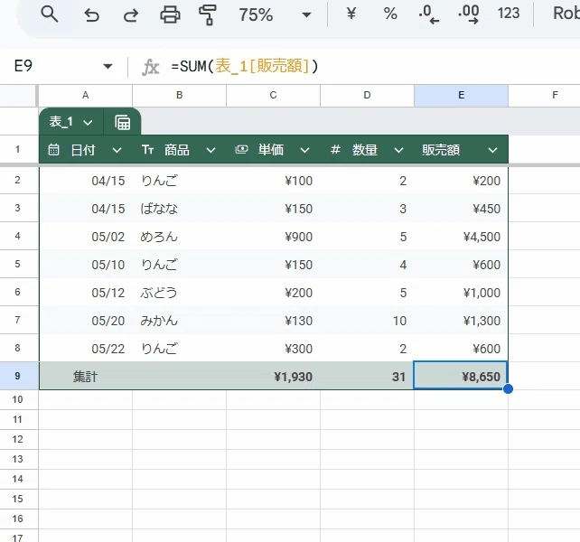The image size is (580, 542).
Task: Open the 単価 column dropdown
Action: click(304, 150)
